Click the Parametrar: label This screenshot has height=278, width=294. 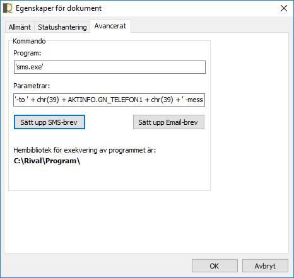pyautogui.click(x=32, y=86)
